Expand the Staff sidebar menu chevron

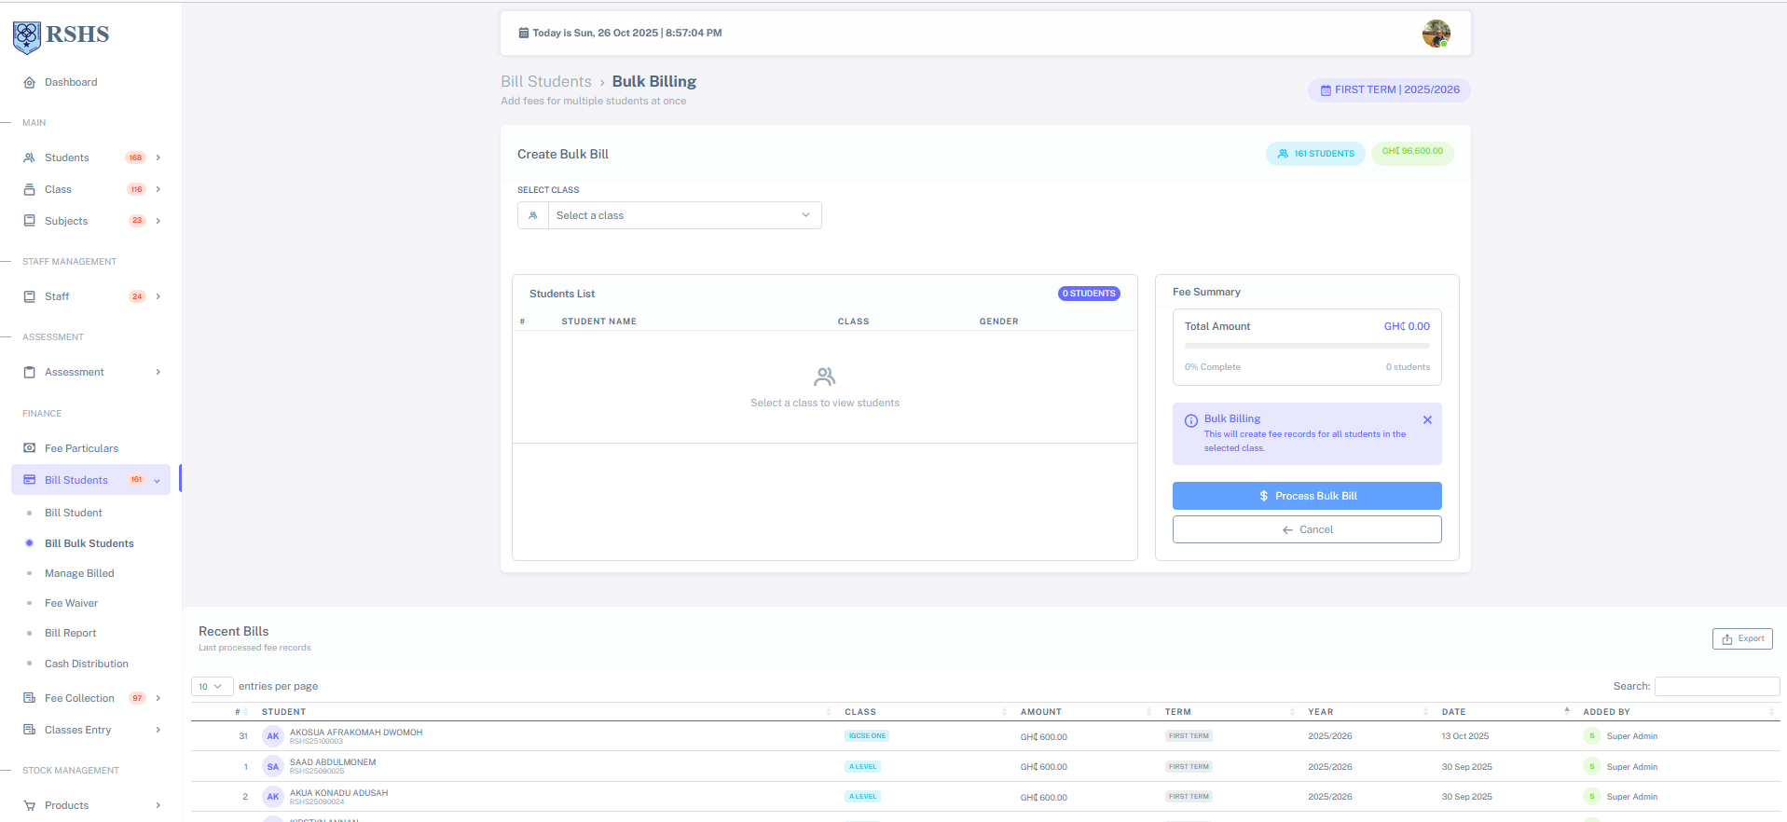(x=158, y=296)
